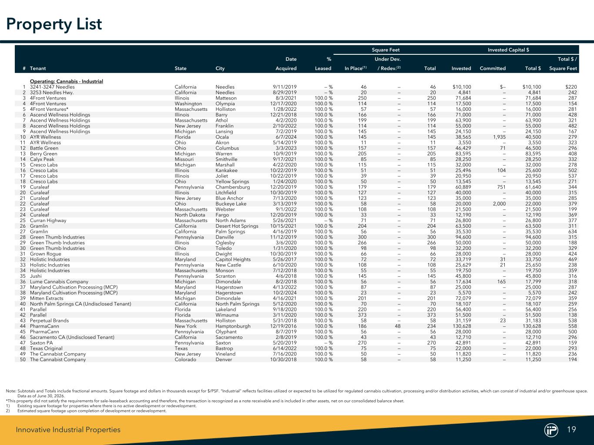
Task: Click the 'Invested Capital $' group header
Action: click(508, 50)
